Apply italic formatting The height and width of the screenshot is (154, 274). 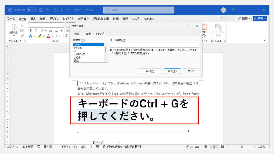pos(35,30)
